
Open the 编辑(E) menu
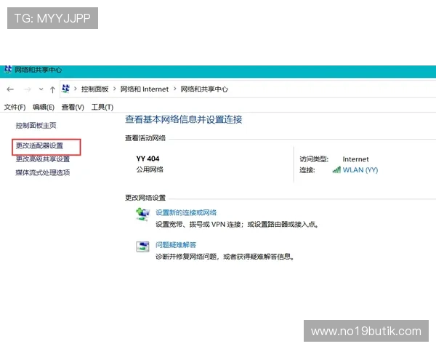pyautogui.click(x=44, y=107)
